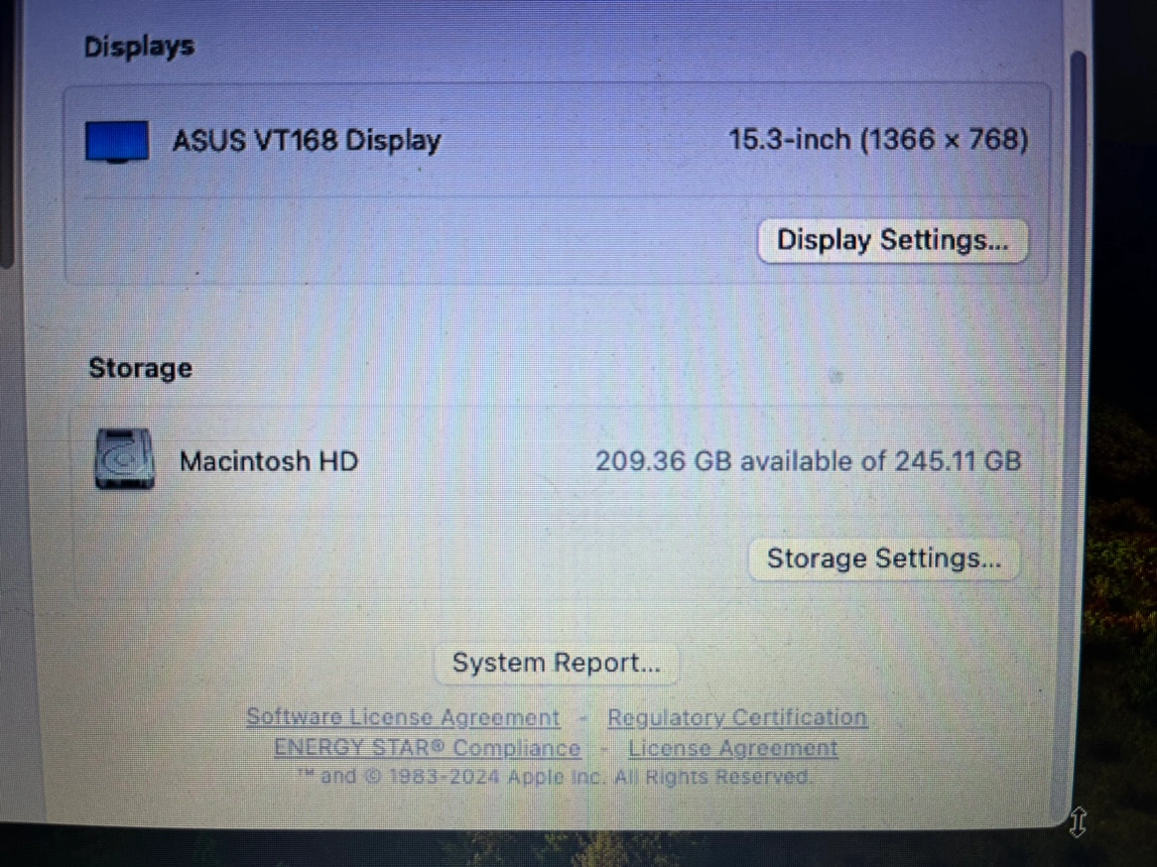Open the System Report
Image resolution: width=1157 pixels, height=867 pixels.
click(557, 663)
